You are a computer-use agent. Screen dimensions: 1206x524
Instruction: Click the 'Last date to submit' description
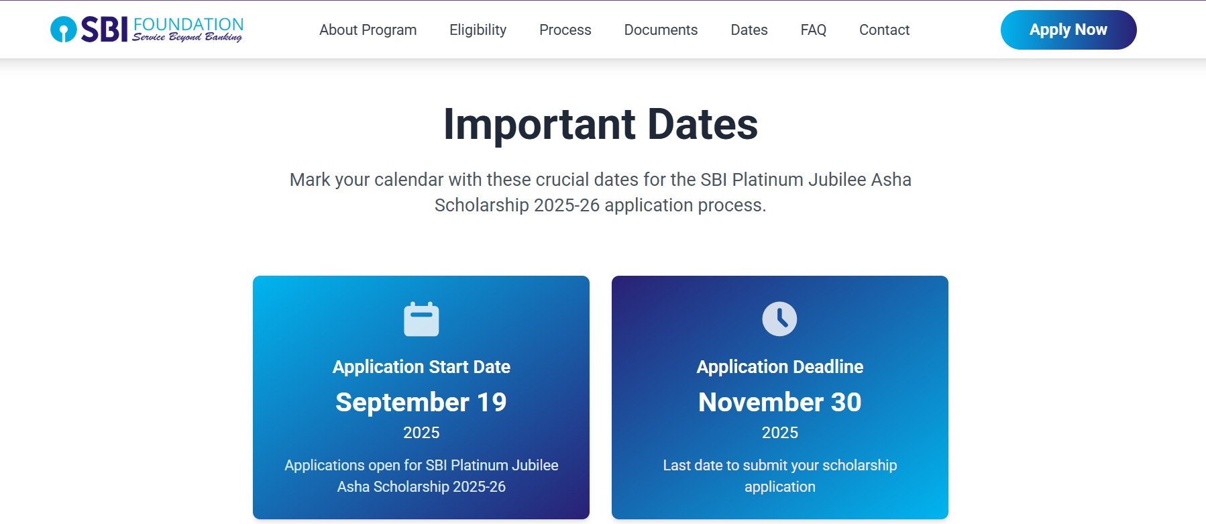[x=779, y=476]
